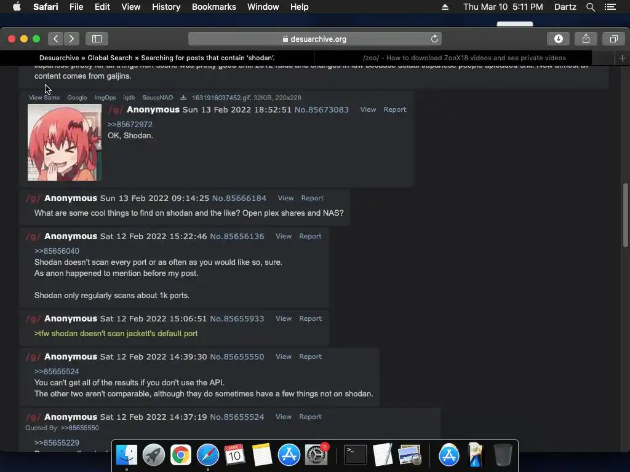Report post No.85666184
Screen dimensions: 630x472
tap(313, 198)
